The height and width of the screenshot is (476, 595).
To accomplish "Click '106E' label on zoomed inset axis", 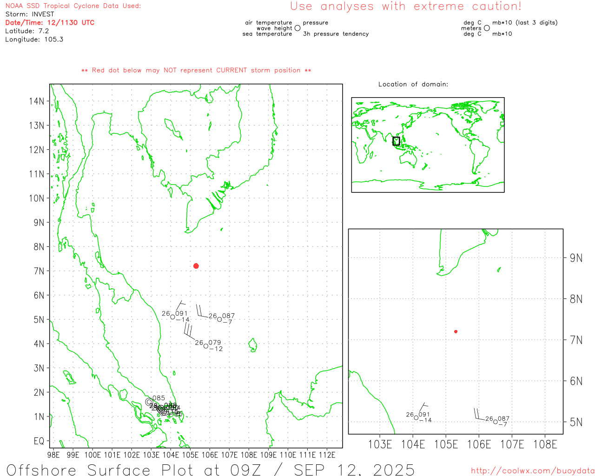I will pyautogui.click(x=479, y=444).
